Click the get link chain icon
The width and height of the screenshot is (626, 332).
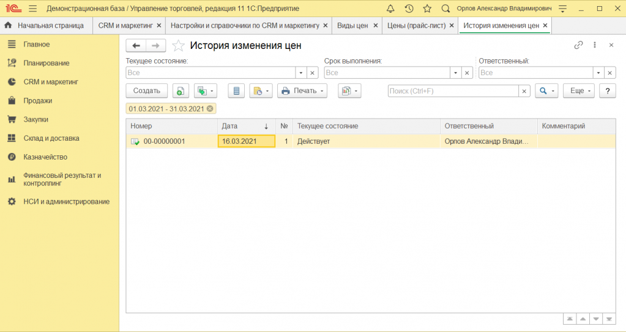(578, 45)
